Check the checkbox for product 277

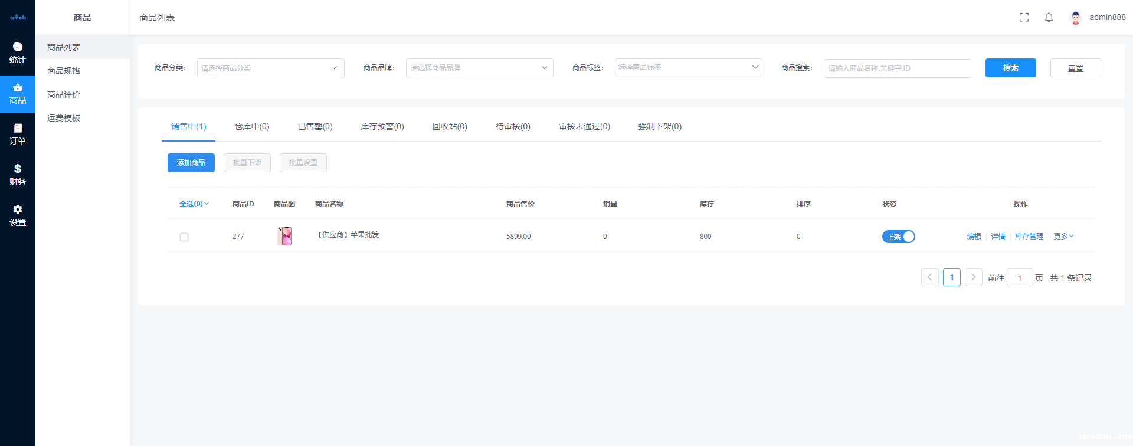click(184, 237)
